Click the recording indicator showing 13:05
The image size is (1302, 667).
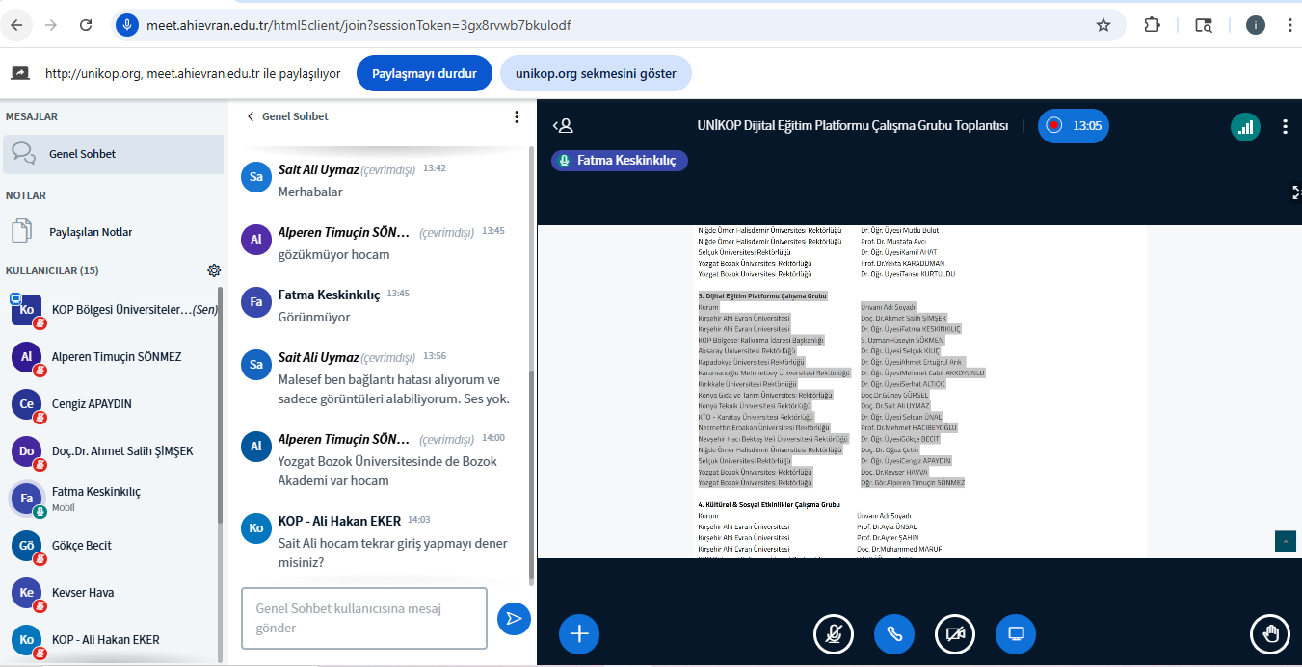coord(1074,125)
